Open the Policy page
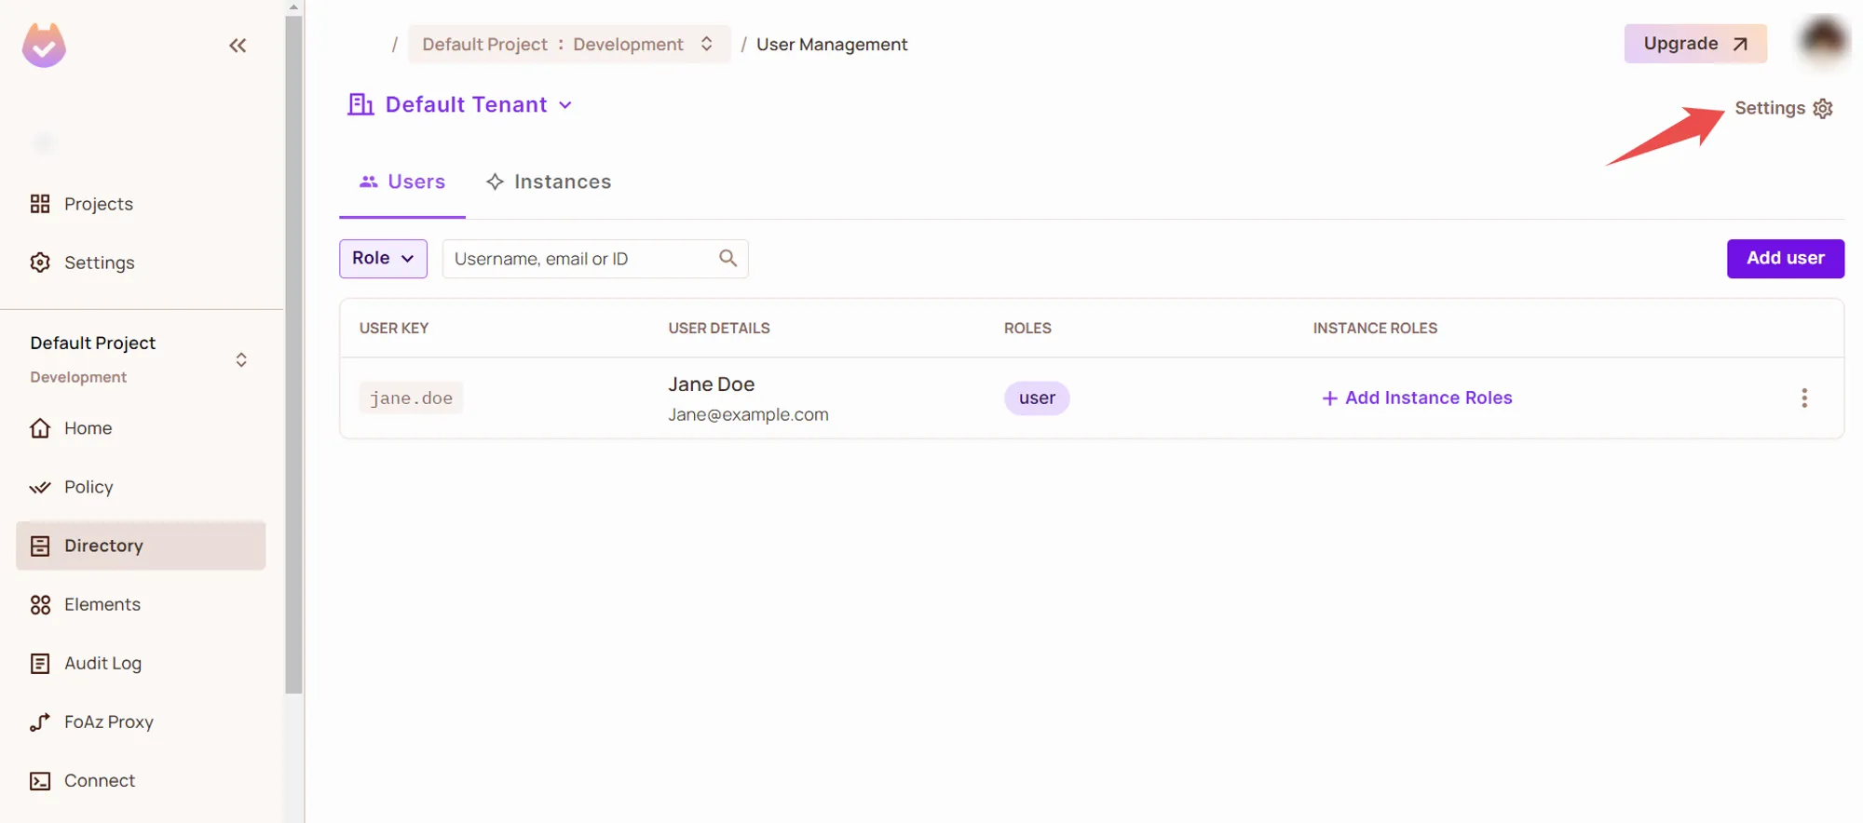 (x=88, y=487)
